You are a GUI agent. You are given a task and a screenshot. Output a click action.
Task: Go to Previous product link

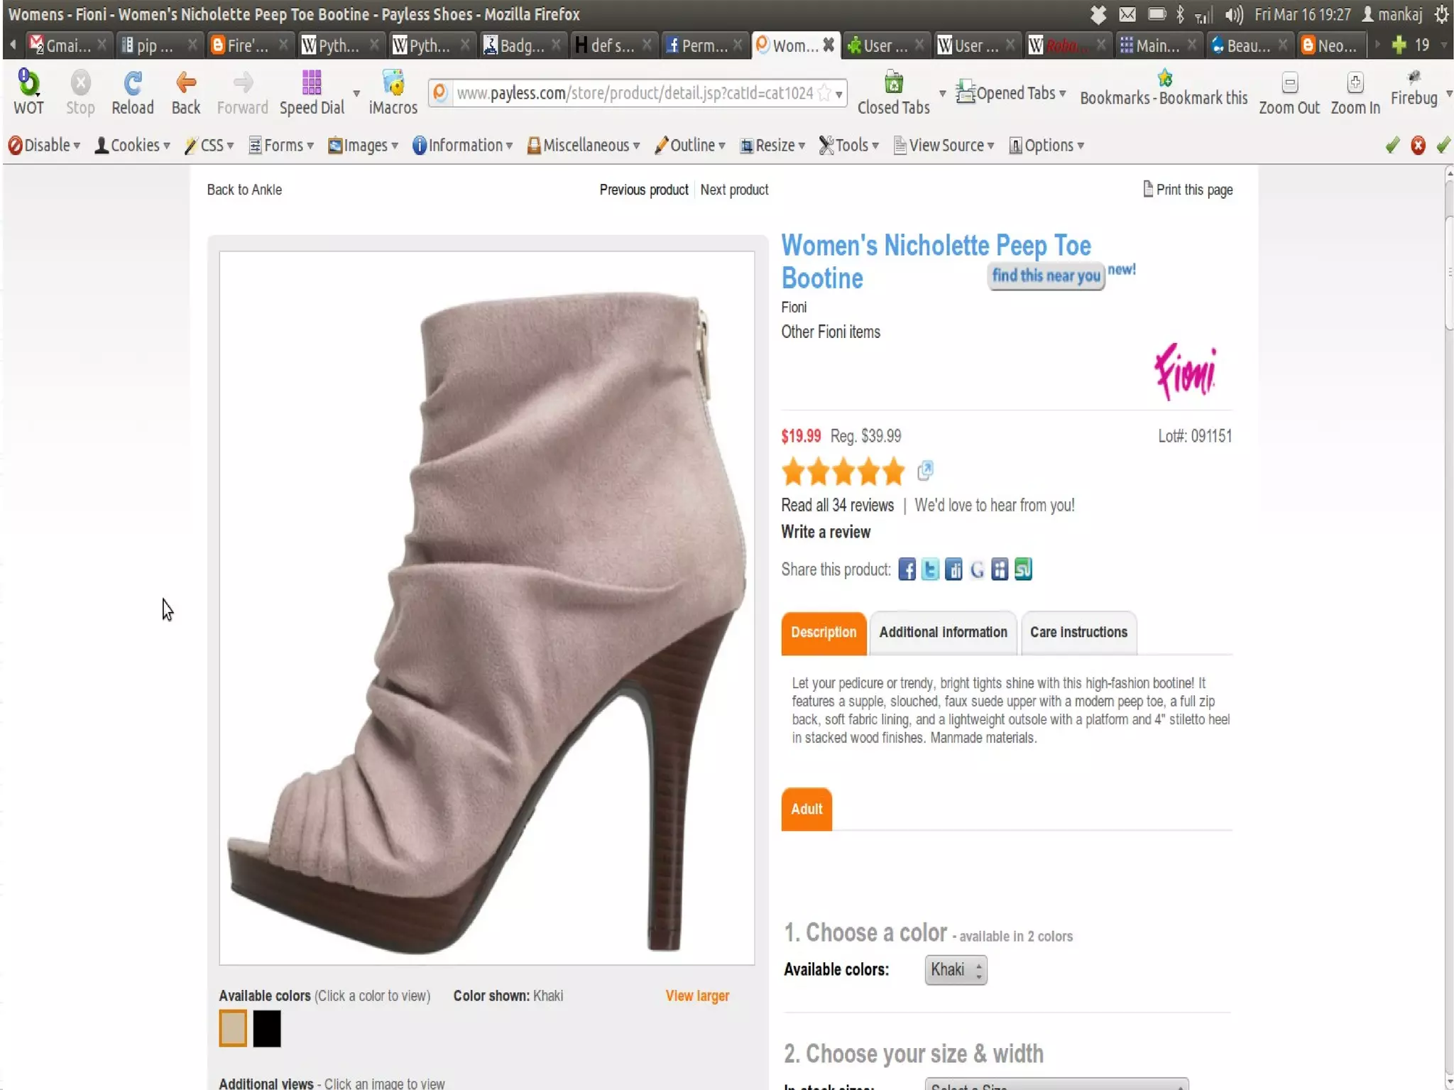[644, 190]
